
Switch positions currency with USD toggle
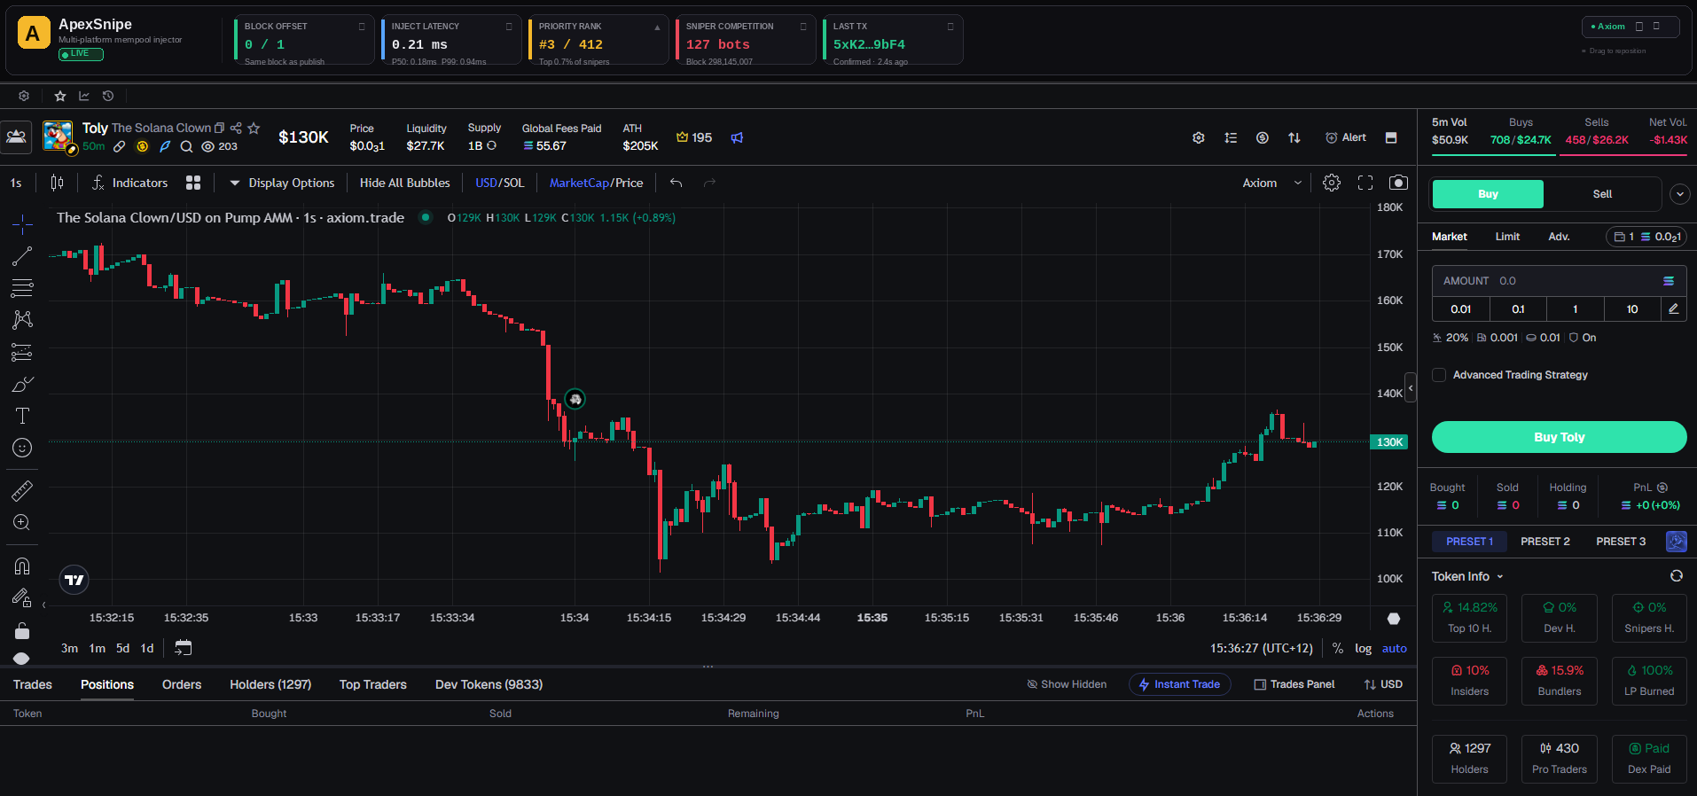click(x=1383, y=684)
